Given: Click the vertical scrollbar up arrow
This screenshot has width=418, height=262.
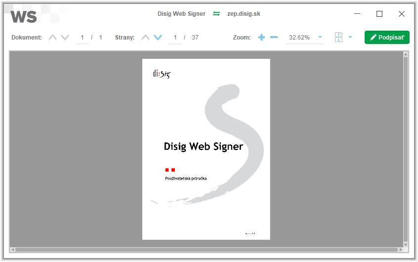Looking at the screenshot, I should tap(406, 54).
